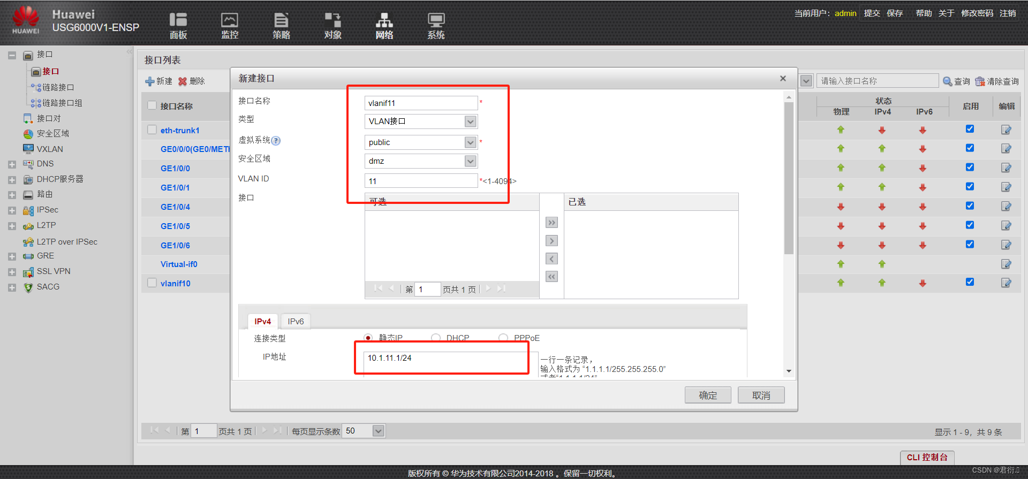Close the 新建接口 dialog
Viewport: 1028px width, 479px height.
tap(783, 79)
